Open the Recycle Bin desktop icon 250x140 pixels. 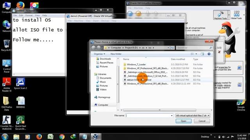point(6,45)
